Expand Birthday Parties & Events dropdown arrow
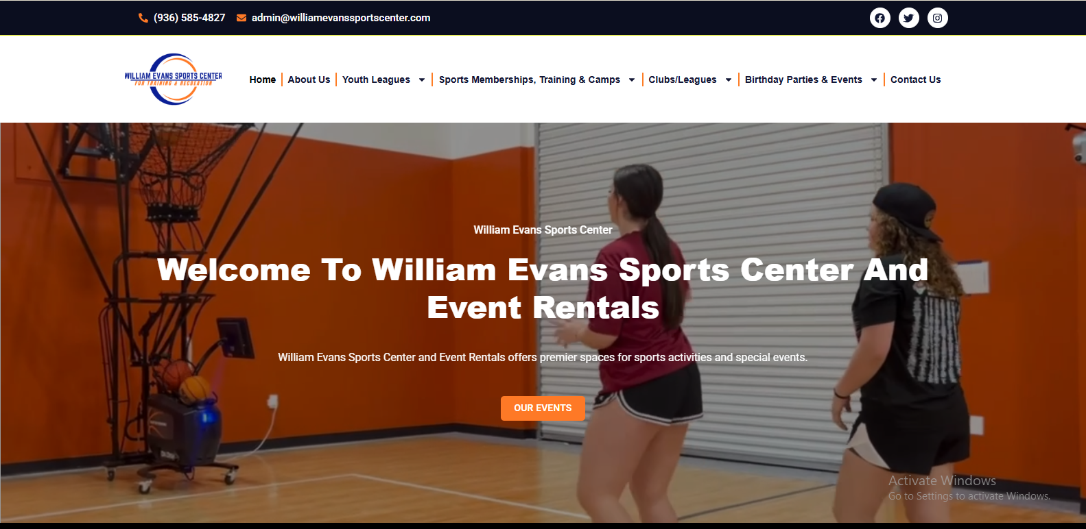Image resolution: width=1086 pixels, height=529 pixels. pyautogui.click(x=874, y=79)
